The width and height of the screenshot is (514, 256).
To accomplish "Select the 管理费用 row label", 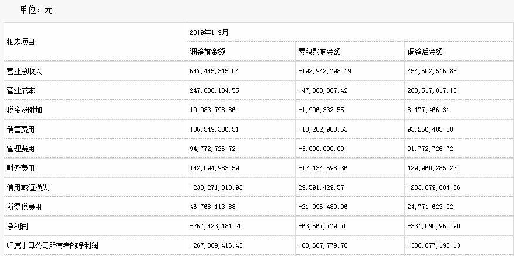I will 21,149.
